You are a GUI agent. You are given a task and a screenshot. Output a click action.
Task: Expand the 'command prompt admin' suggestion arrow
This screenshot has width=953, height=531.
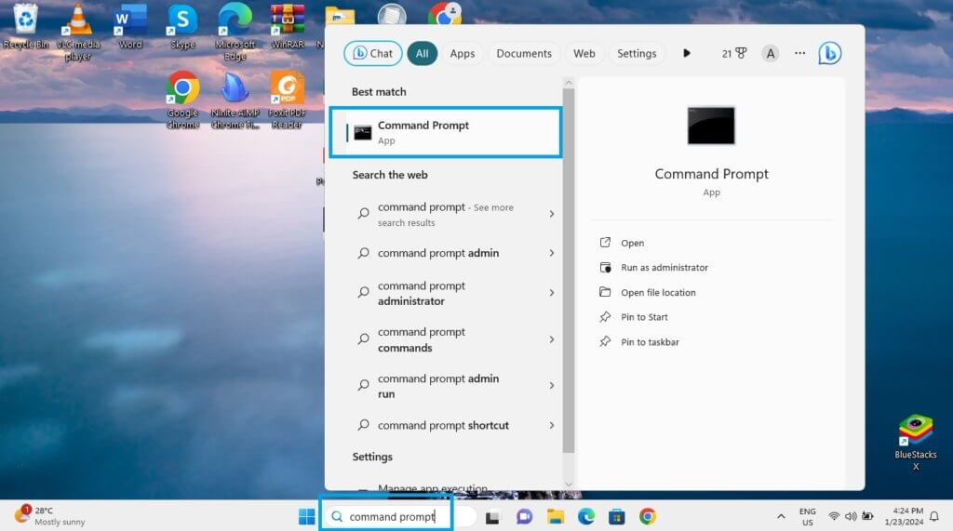click(x=551, y=253)
